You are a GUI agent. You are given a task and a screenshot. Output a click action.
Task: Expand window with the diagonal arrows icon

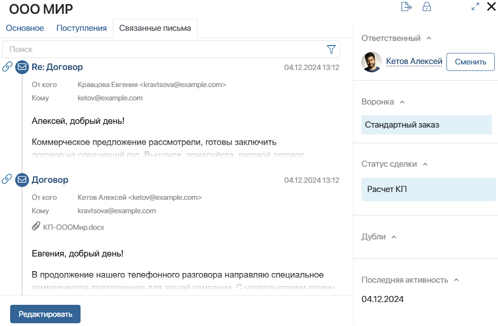tap(475, 6)
